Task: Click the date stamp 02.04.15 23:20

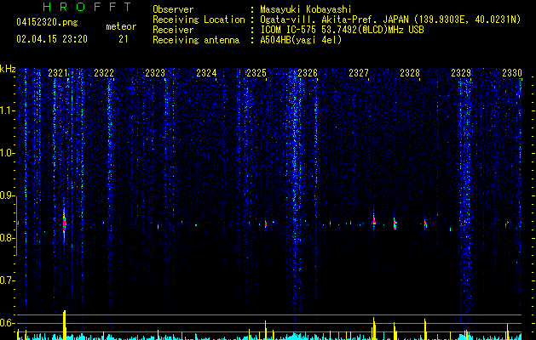Action: (52, 39)
